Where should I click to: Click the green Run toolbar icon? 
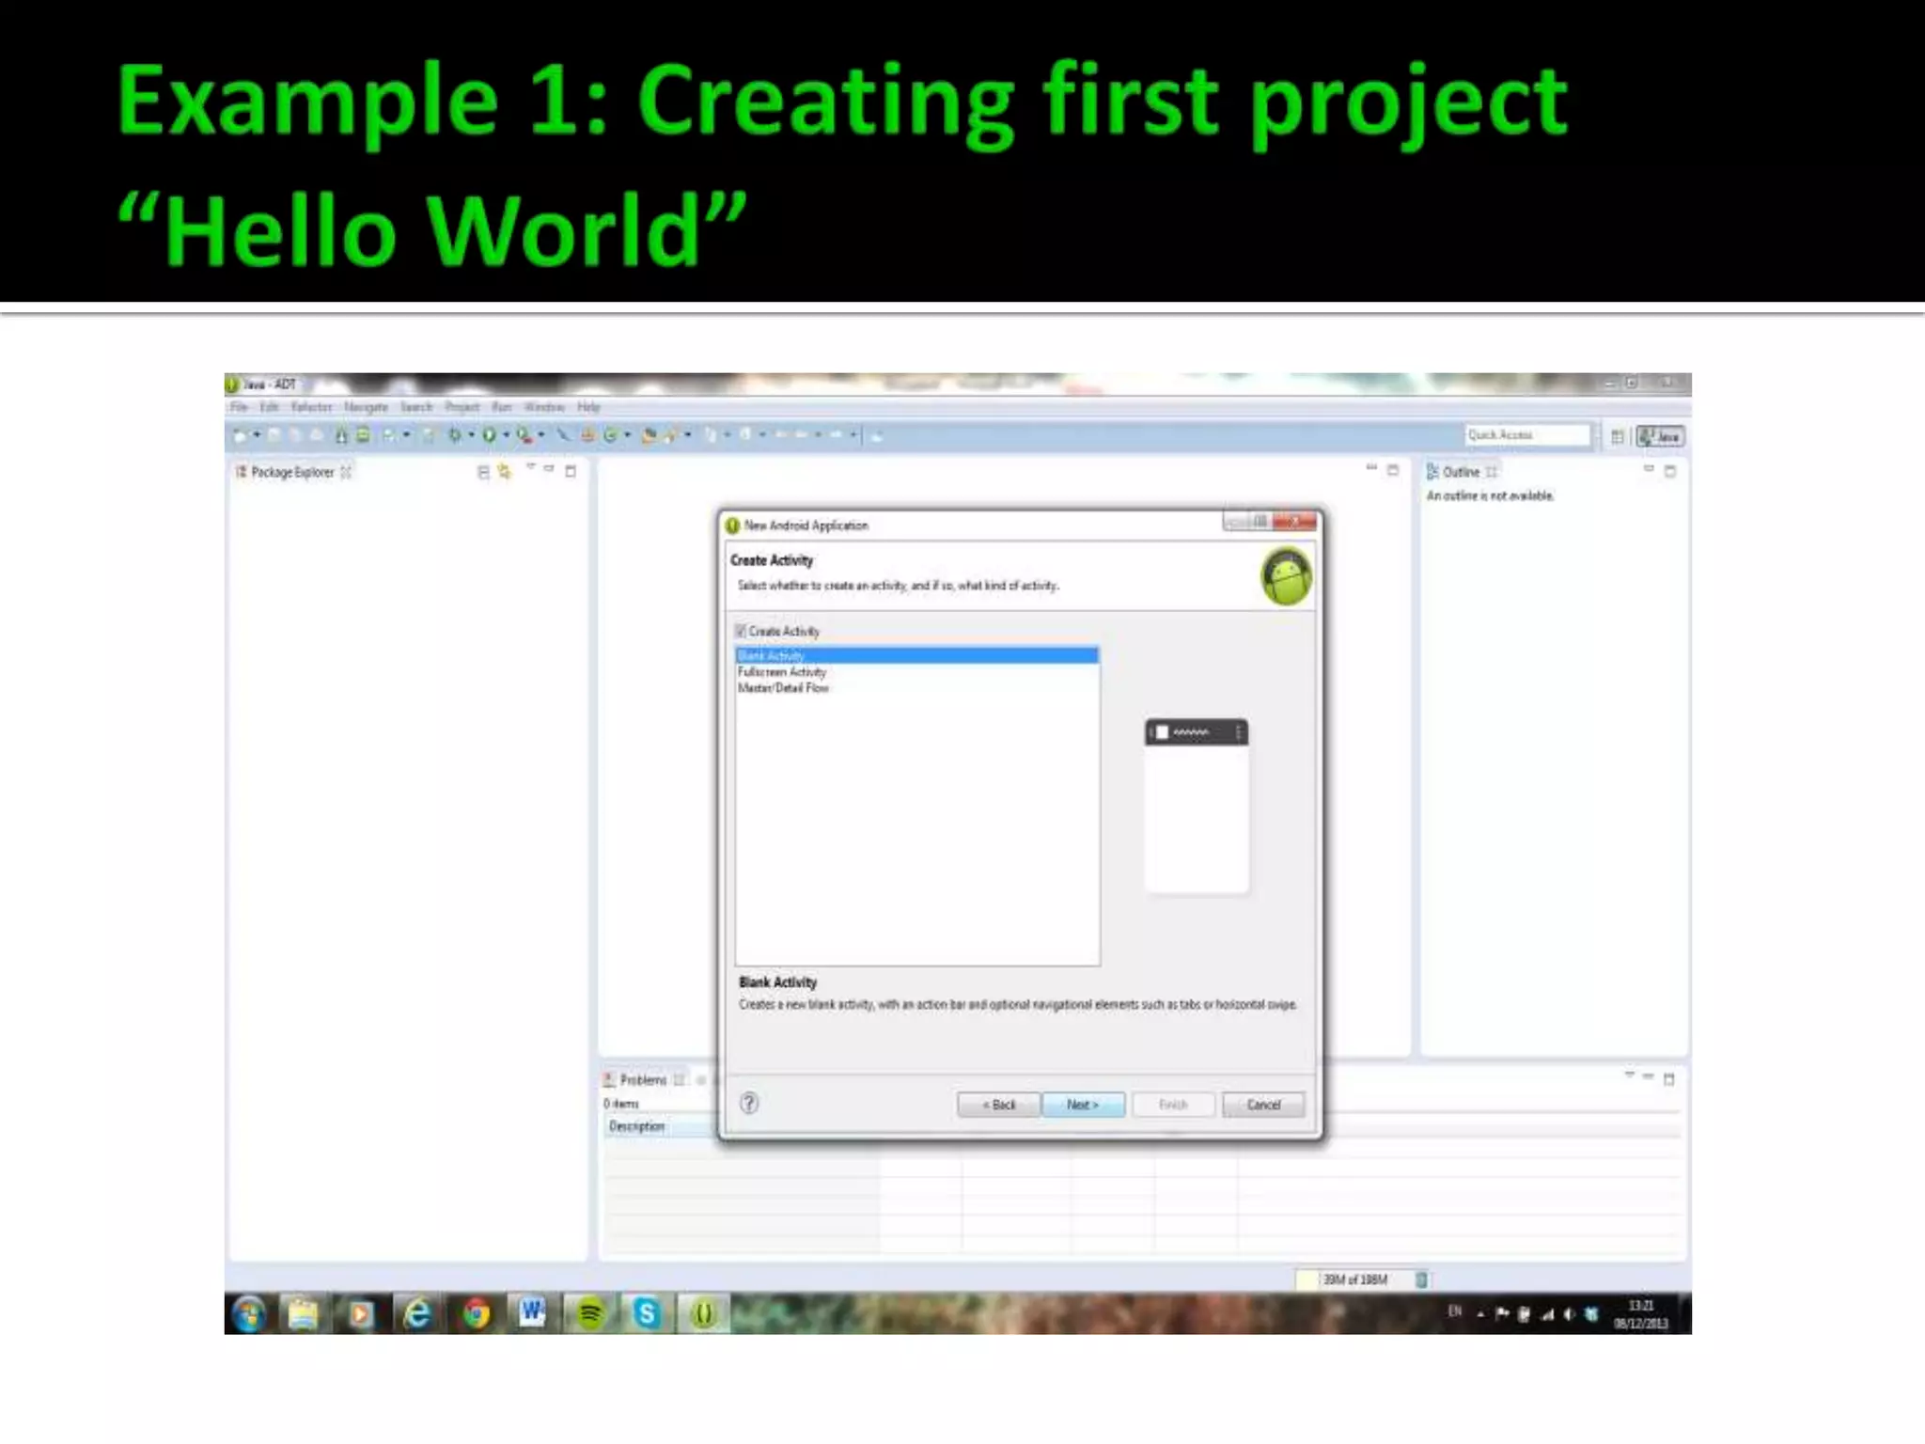coord(489,435)
